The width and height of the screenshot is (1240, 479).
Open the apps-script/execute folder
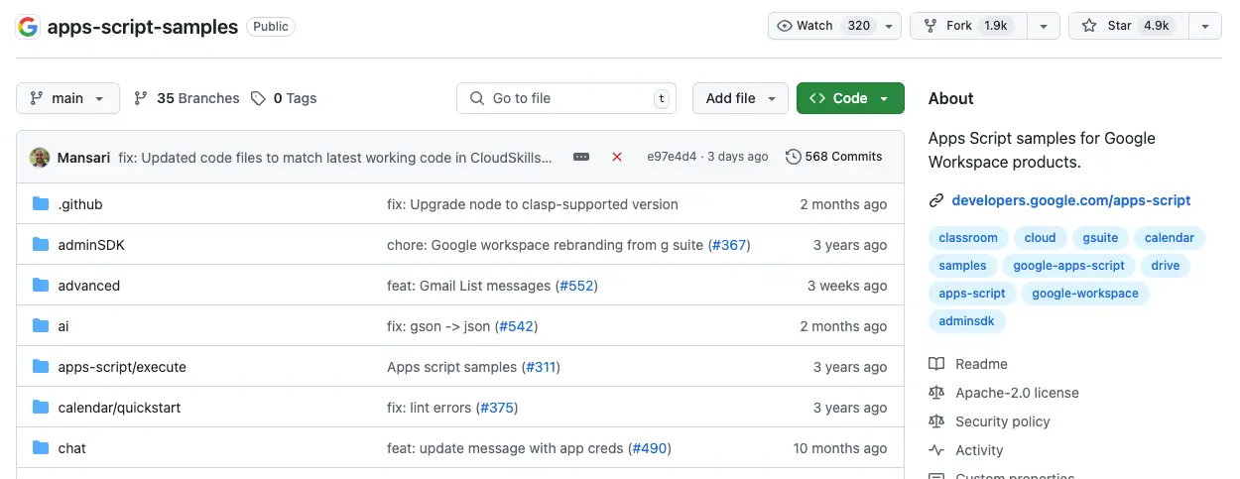[122, 367]
